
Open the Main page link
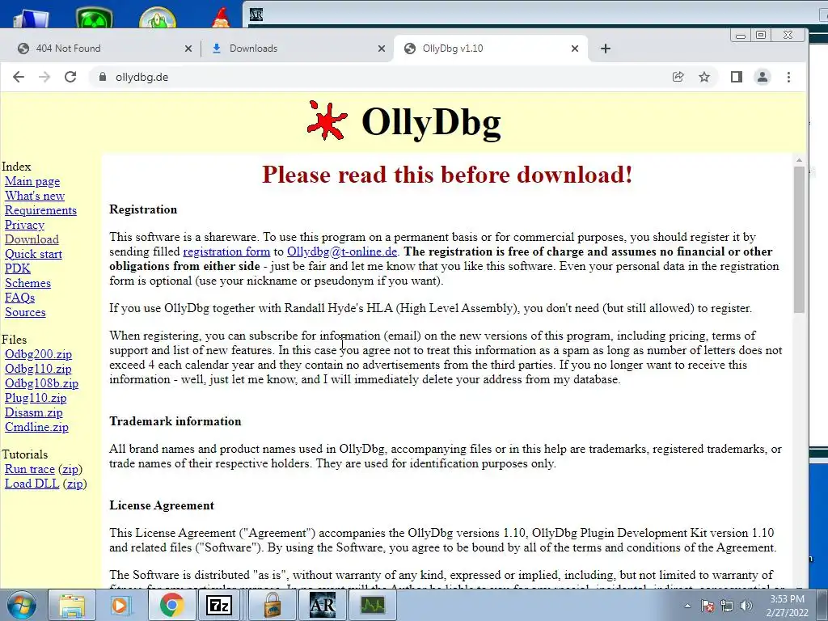[32, 181]
